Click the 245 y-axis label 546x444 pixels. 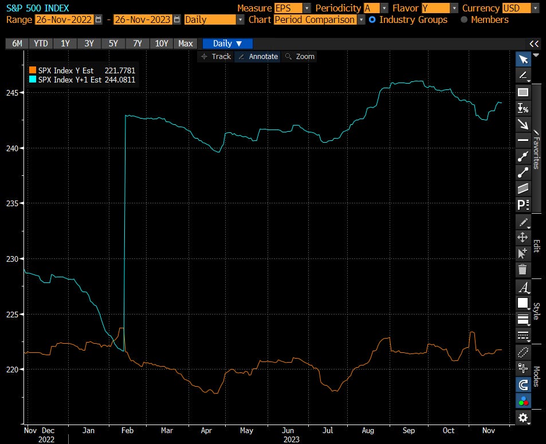click(x=13, y=93)
